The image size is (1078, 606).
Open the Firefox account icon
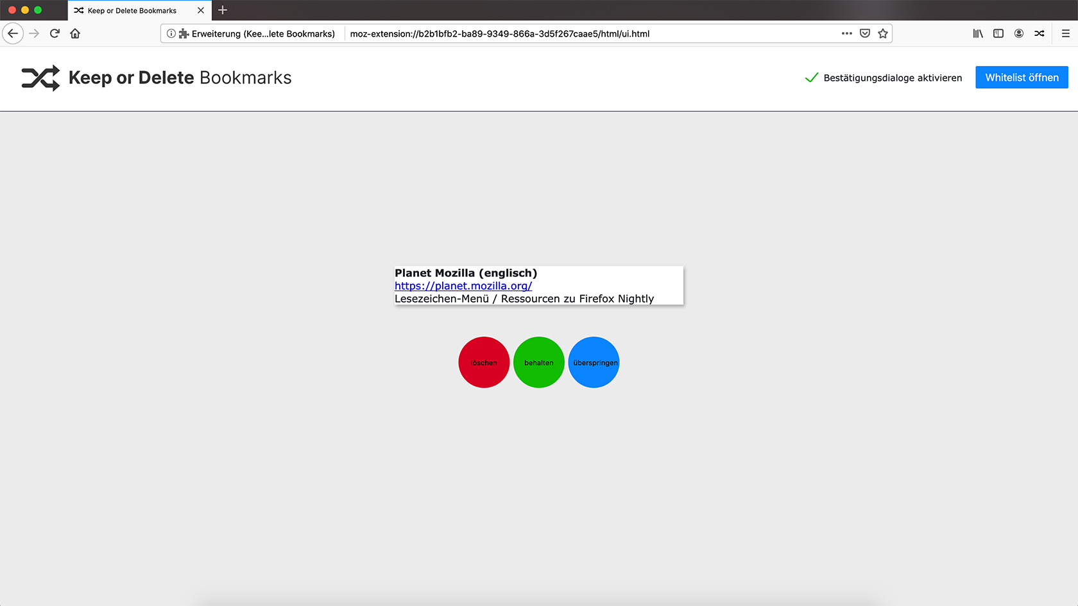1019,33
